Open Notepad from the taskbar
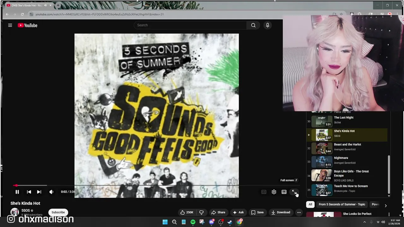This screenshot has width=404, height=227. coord(184,222)
